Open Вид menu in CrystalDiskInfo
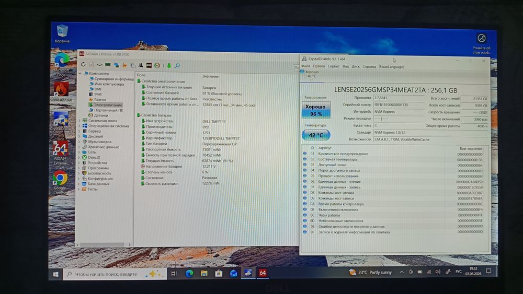The height and width of the screenshot is (294, 523). [346, 66]
